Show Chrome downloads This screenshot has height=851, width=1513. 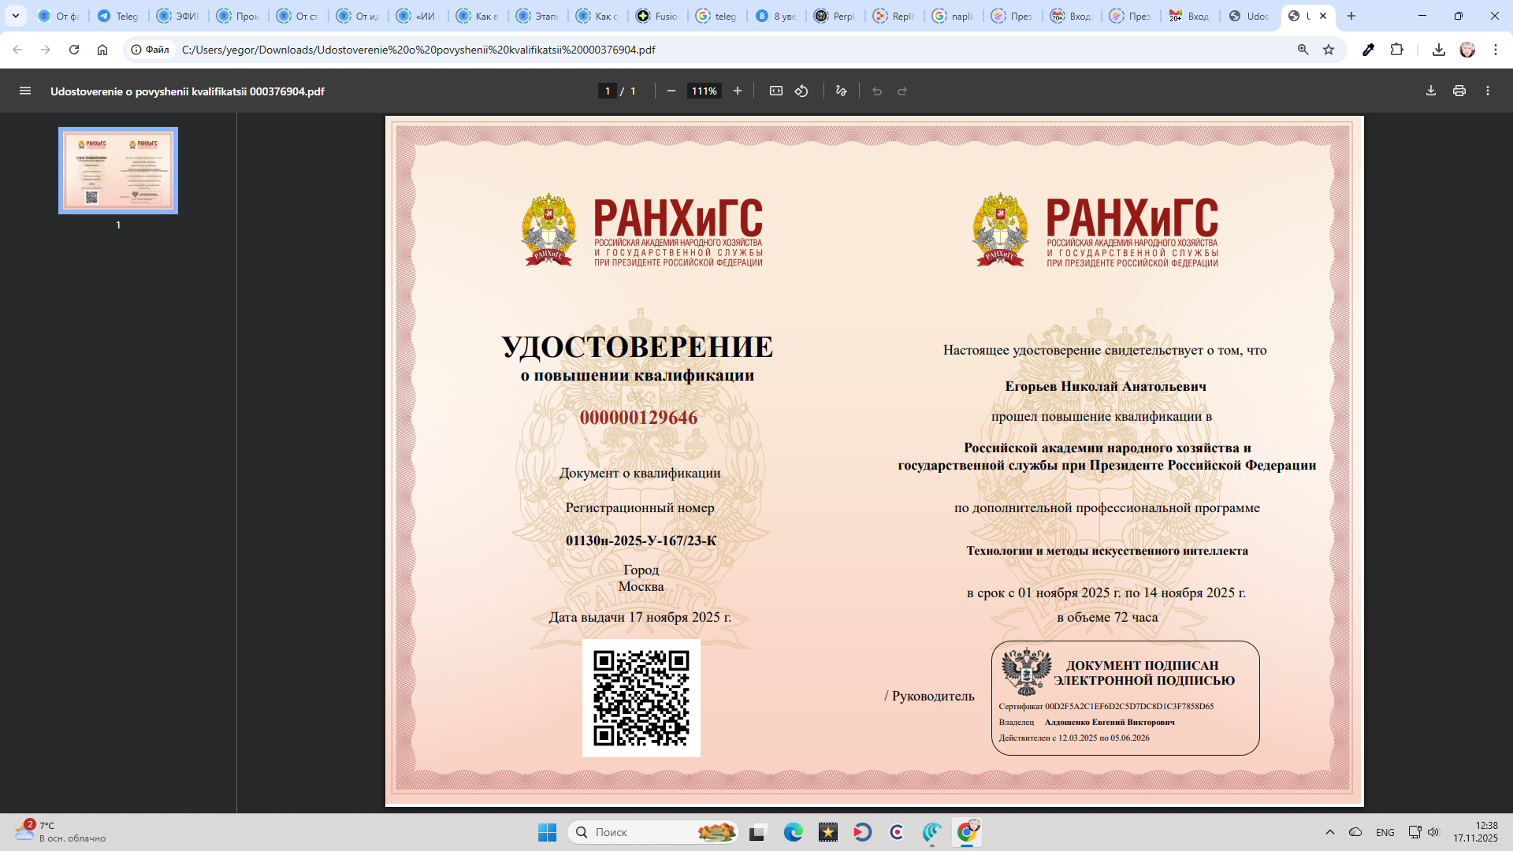(1439, 50)
